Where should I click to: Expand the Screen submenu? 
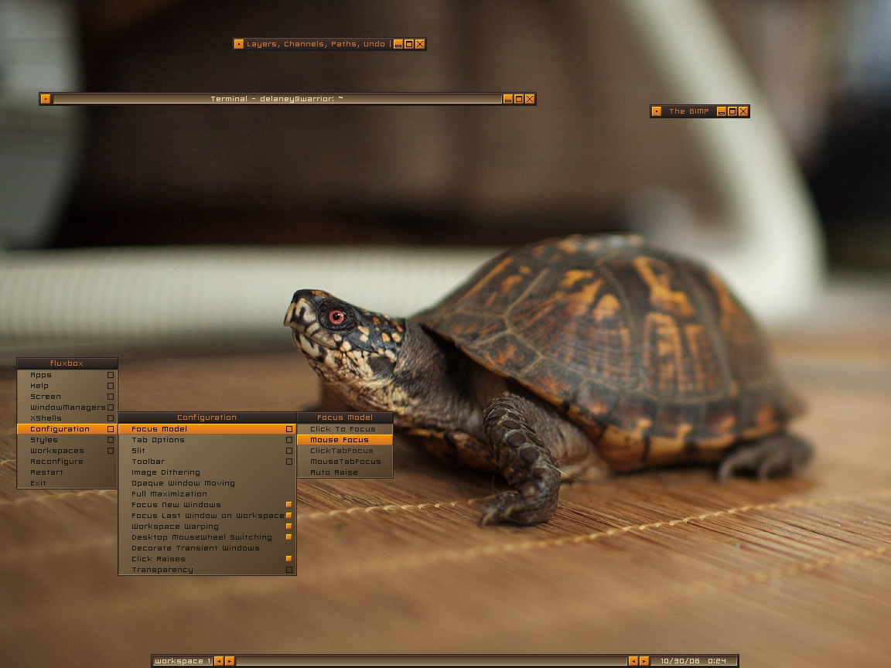point(67,397)
